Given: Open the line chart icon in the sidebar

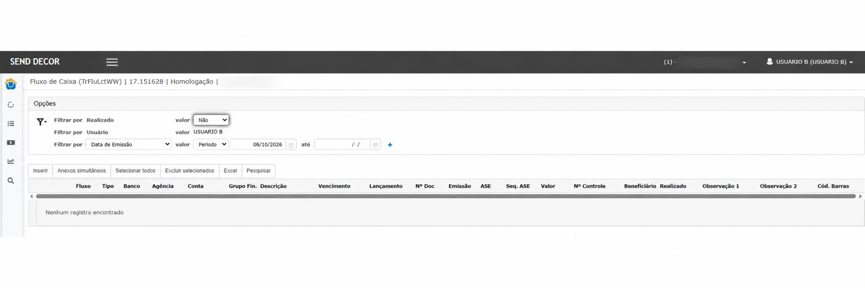Looking at the screenshot, I should 11,161.
